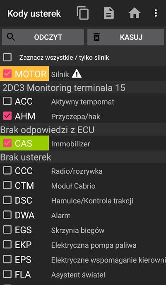
Task: Check the CCC Radio/rozrywka checkbox
Action: coord(7,171)
